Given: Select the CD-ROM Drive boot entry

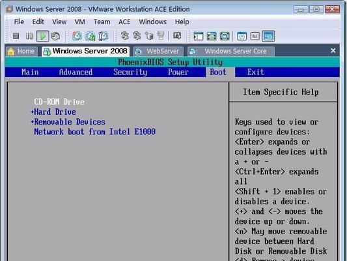Looking at the screenshot, I should tap(59, 102).
